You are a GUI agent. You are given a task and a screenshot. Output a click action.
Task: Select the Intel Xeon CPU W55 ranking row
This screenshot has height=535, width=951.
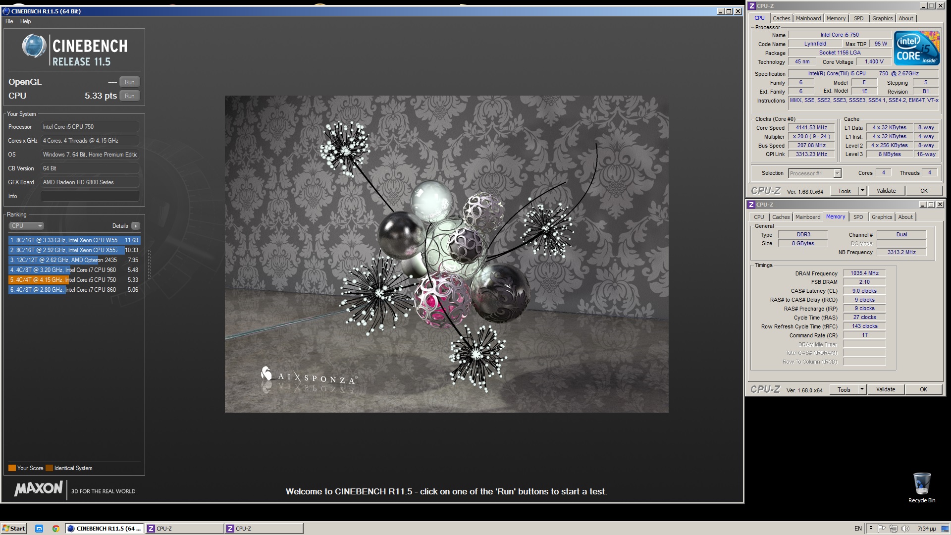[74, 240]
